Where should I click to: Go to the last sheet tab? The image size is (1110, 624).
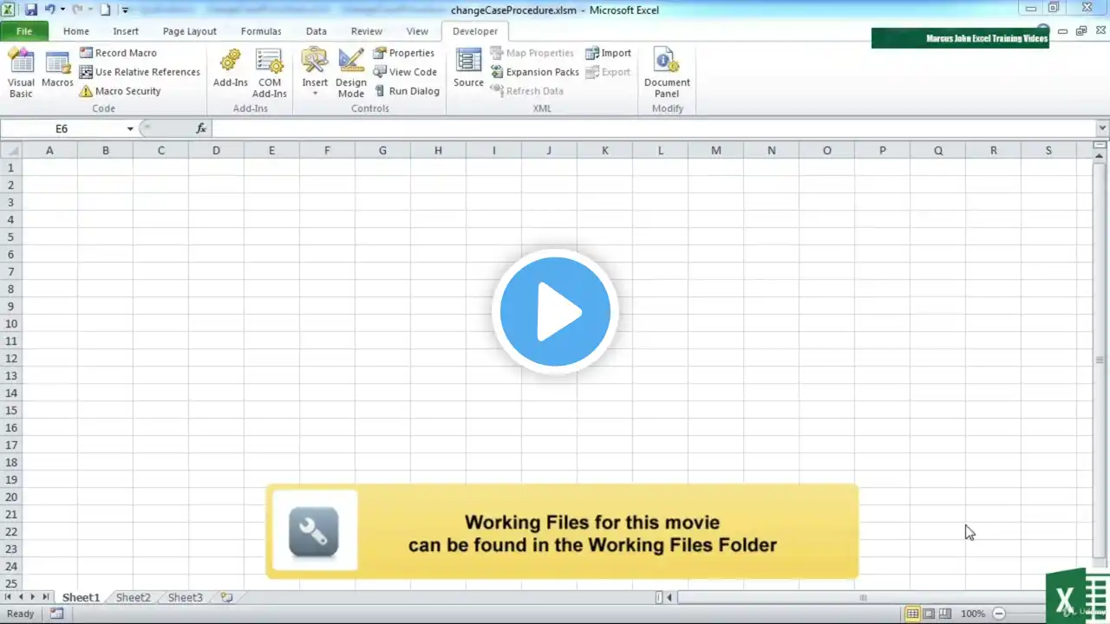pyautogui.click(x=45, y=597)
